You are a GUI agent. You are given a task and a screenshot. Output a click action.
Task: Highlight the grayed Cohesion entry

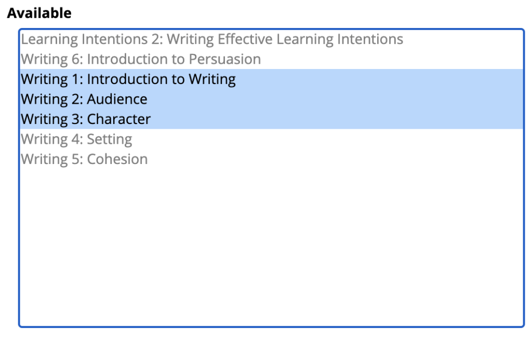click(x=84, y=159)
